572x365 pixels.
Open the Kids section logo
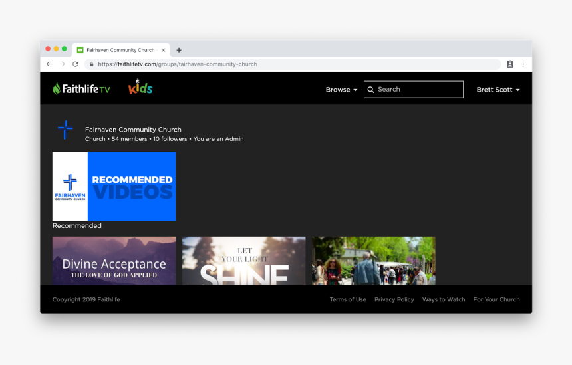(x=140, y=87)
